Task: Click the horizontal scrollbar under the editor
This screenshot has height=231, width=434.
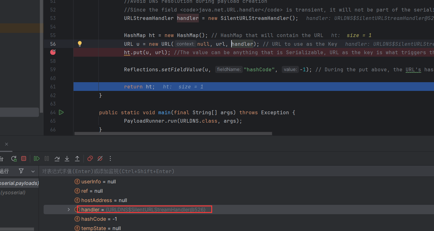Action: pyautogui.click(x=173, y=134)
